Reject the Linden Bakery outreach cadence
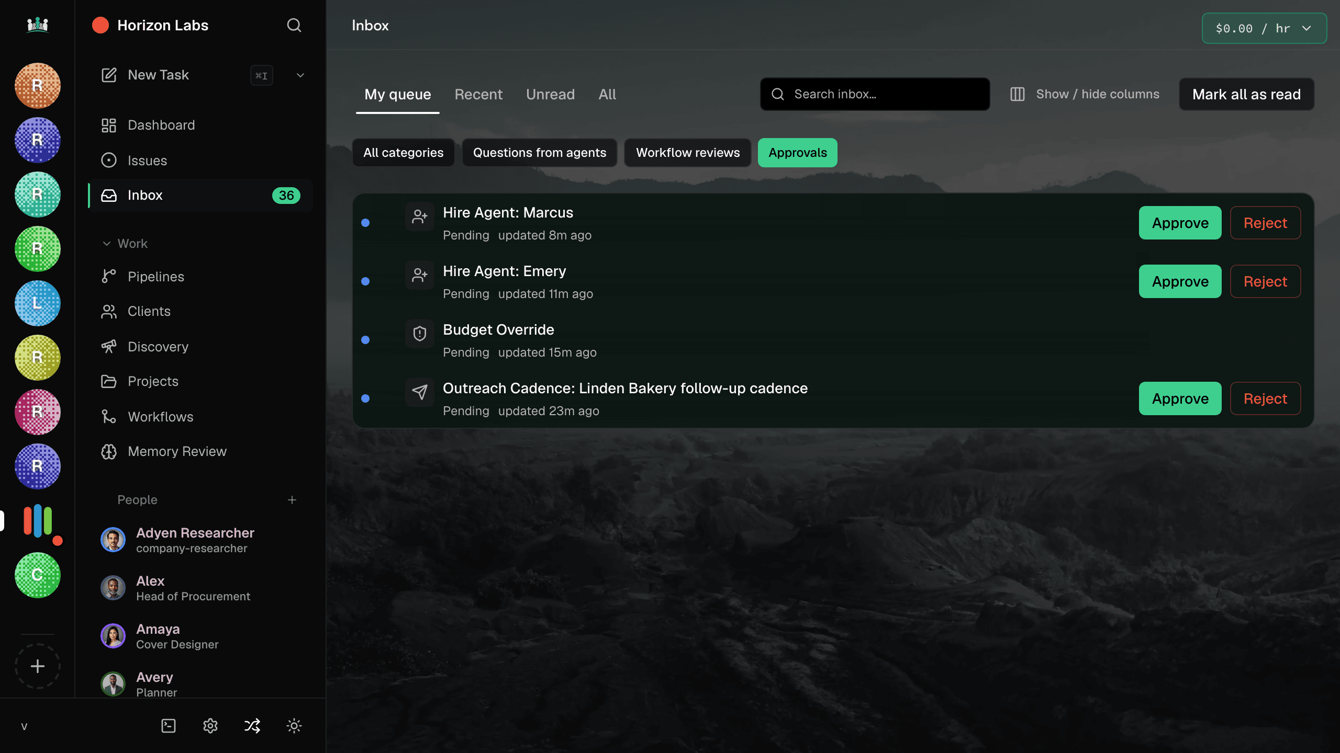1340x753 pixels. pos(1265,398)
